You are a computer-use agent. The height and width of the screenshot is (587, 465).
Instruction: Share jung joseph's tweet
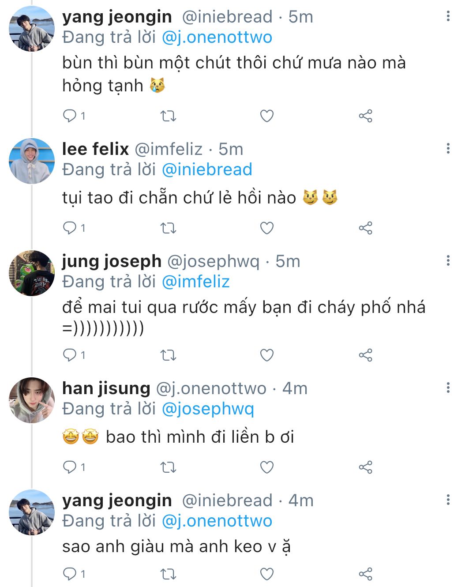click(365, 355)
